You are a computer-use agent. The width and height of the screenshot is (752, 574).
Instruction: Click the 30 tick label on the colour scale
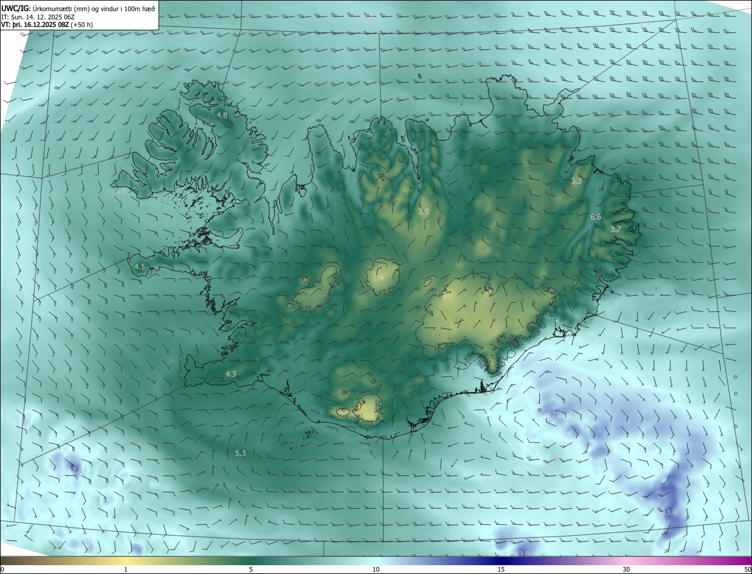(x=626, y=569)
